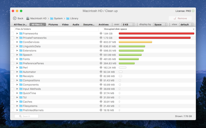Click the target icon in LinguisticData row
Screen dimensions: 206x128
pyautogui.click(x=101, y=46)
